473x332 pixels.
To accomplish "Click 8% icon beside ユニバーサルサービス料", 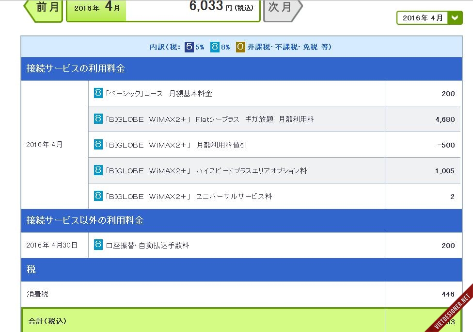I will [x=98, y=196].
